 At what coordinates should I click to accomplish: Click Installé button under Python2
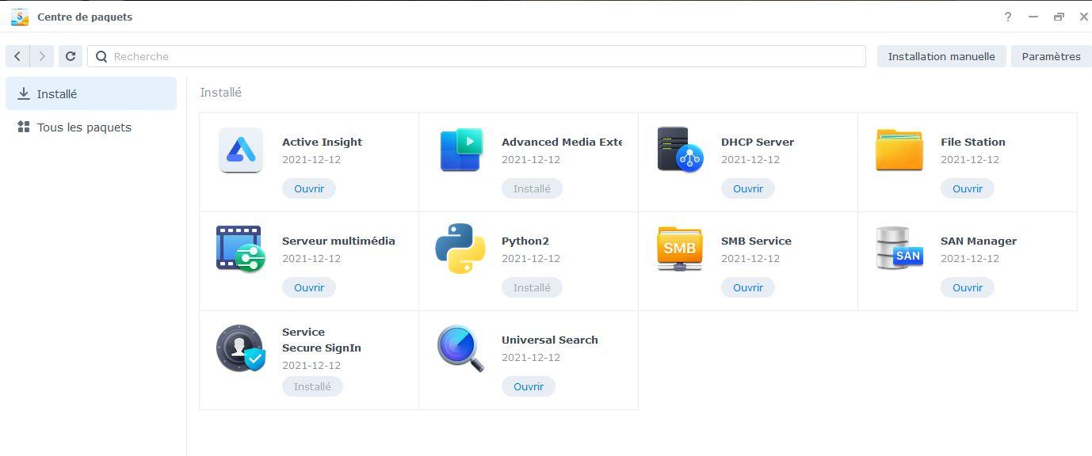click(x=532, y=287)
